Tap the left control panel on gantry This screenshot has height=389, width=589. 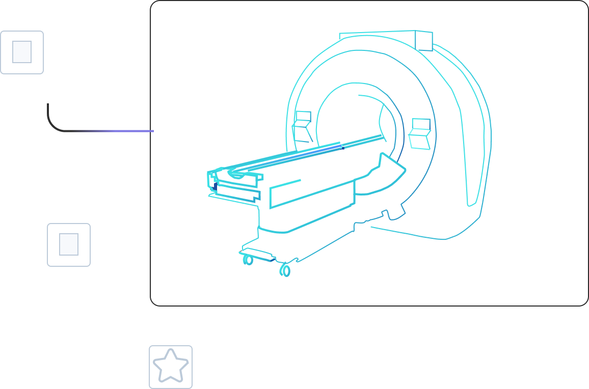[x=302, y=126]
